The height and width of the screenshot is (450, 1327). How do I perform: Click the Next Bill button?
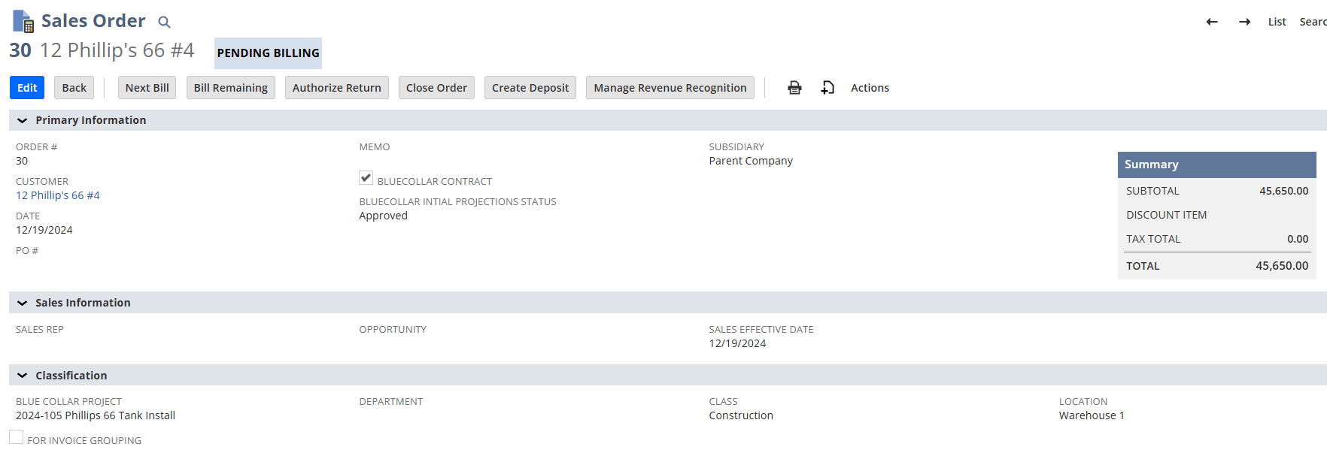[x=147, y=88]
